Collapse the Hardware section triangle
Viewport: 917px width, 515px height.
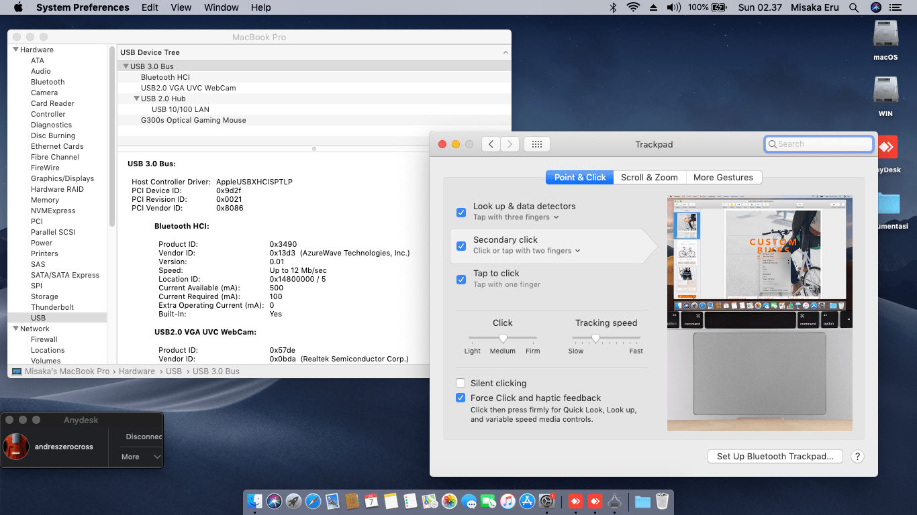[x=15, y=50]
